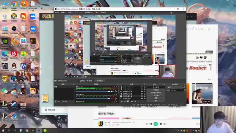This screenshot has height=133, width=236.
Task: Toggle visibility of 文本 (GDI+) 2 source
Action: (x=142, y=87)
